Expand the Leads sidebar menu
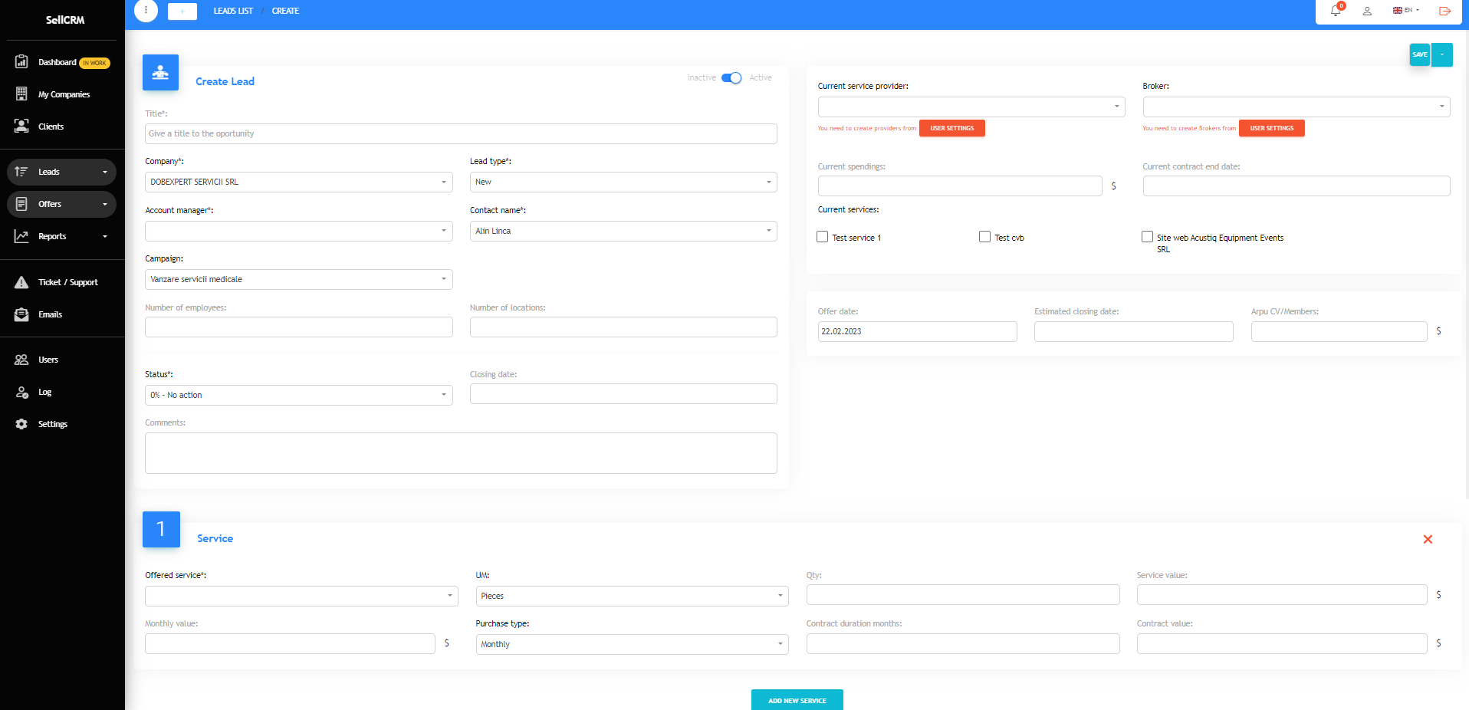Screen dimensions: 1469x710 pos(61,172)
